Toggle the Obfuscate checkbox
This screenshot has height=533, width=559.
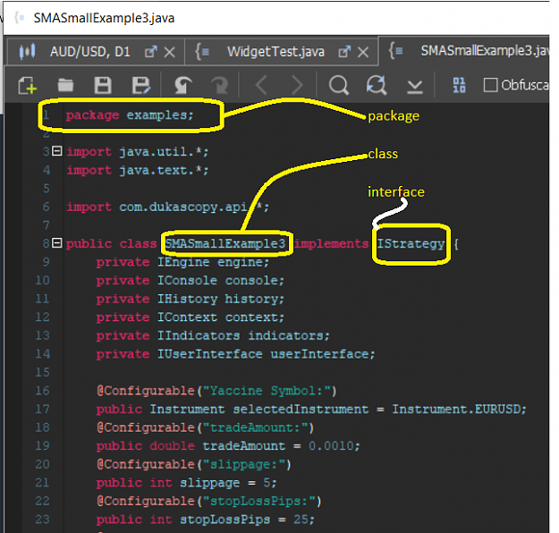(490, 85)
